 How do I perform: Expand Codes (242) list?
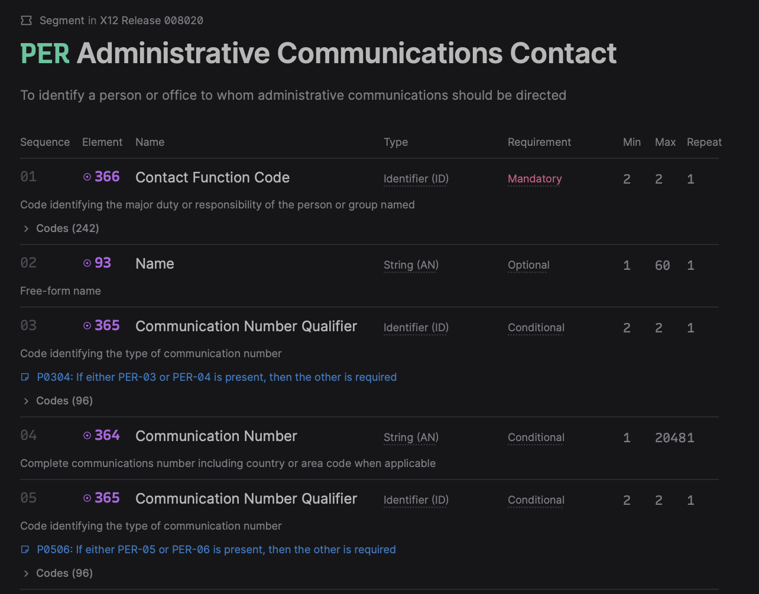(60, 228)
